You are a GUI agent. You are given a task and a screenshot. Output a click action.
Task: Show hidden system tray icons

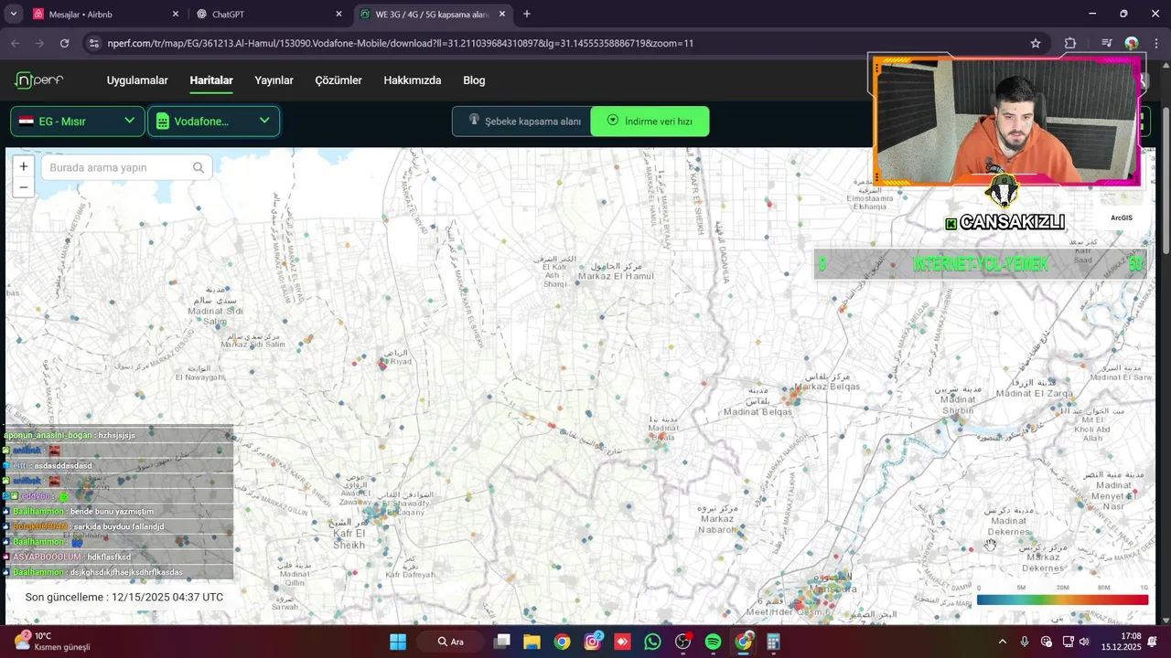(x=1002, y=642)
